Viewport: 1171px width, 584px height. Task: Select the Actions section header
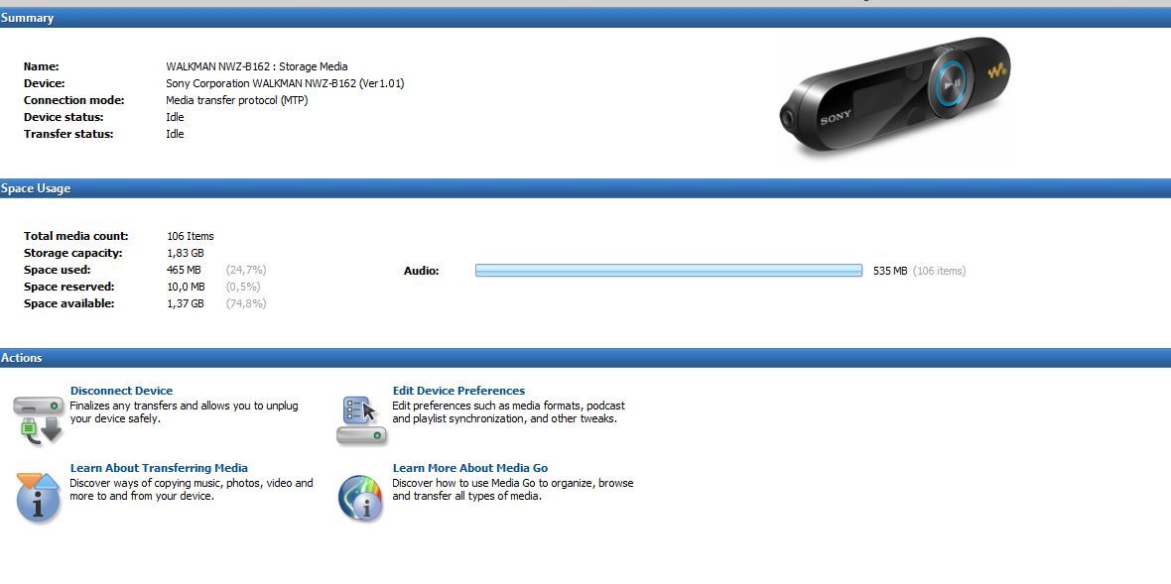point(585,358)
